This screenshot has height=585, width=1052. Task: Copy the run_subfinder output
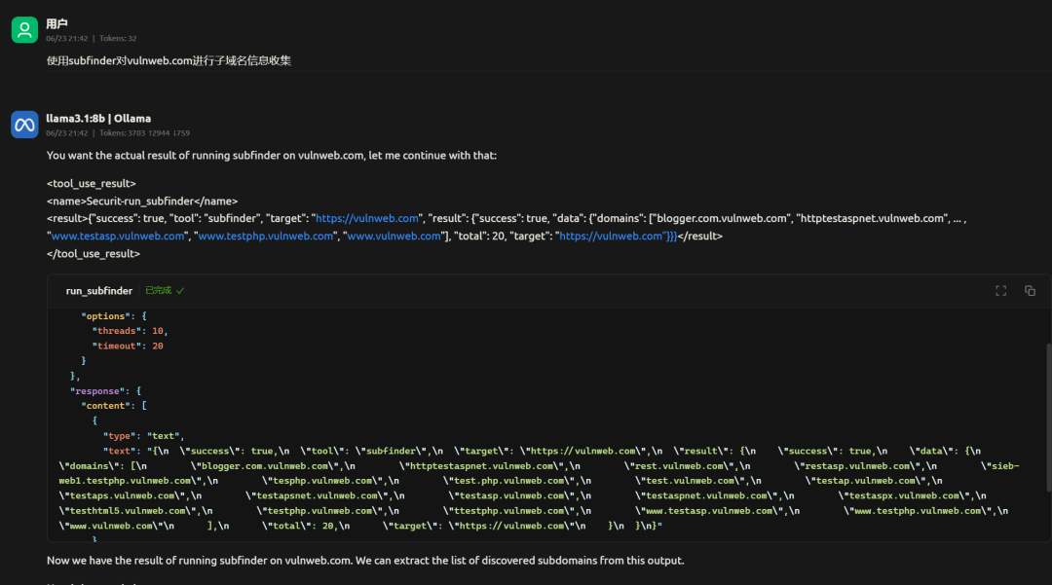pos(1030,291)
